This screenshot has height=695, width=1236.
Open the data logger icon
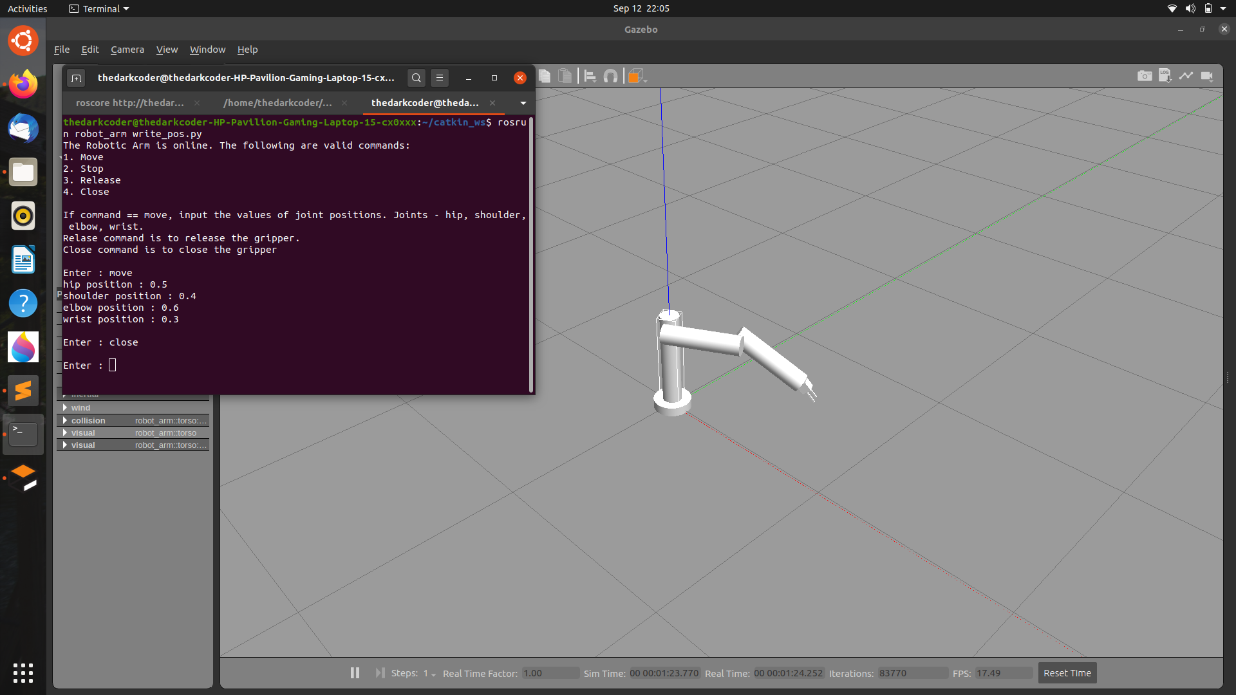click(1165, 76)
